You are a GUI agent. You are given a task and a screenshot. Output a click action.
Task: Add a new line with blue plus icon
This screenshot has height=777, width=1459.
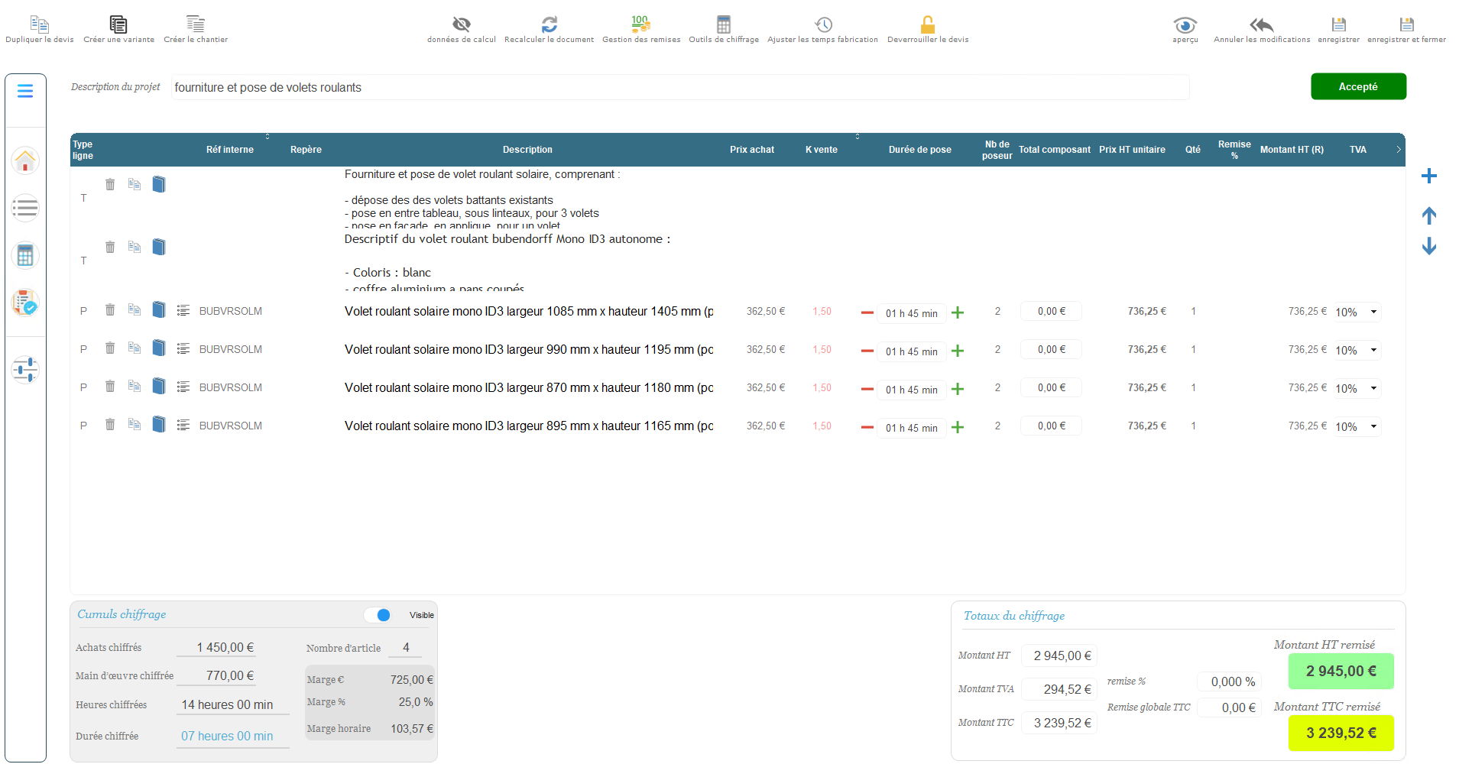[1428, 176]
